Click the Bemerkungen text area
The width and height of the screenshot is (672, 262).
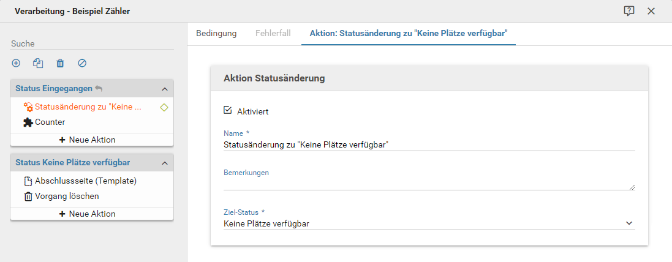(x=429, y=184)
